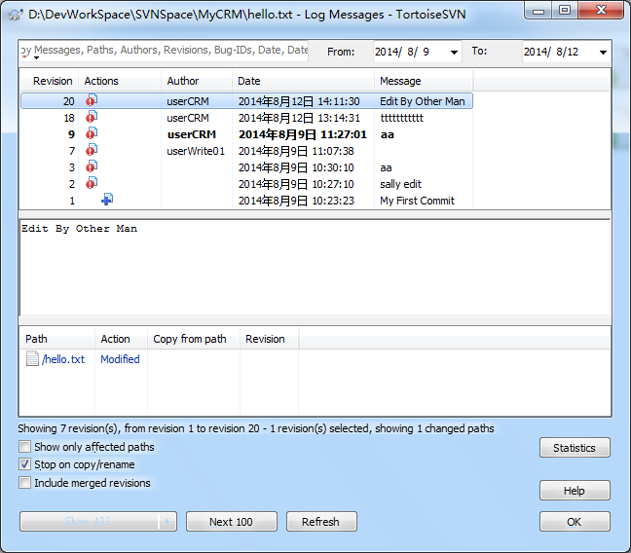631x553 pixels.
Task: Click the modified icon in revision 7 row
Action: [92, 150]
